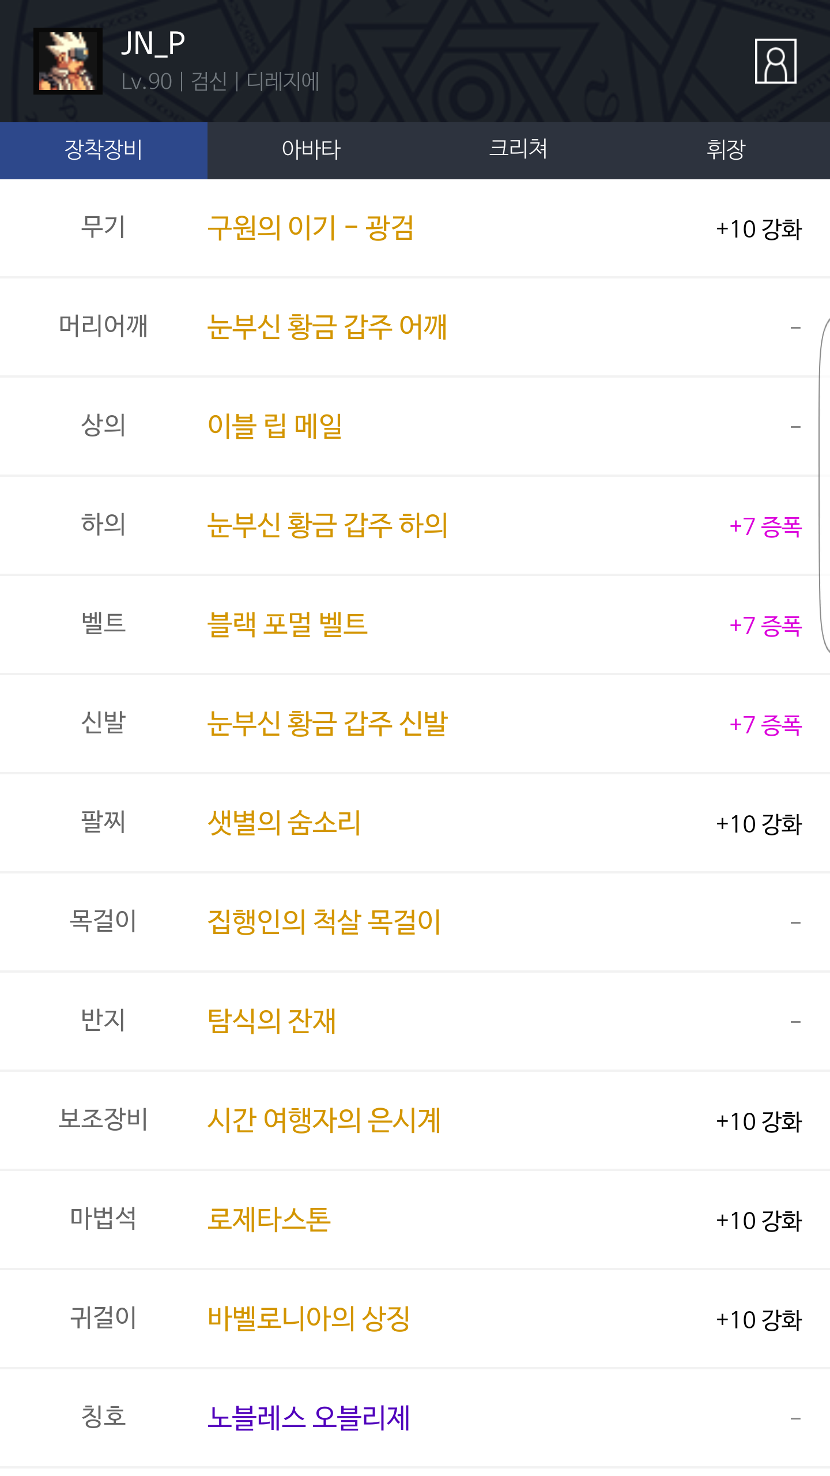The image size is (830, 1476).
Task: Click the profile icon at top right
Action: tap(775, 61)
